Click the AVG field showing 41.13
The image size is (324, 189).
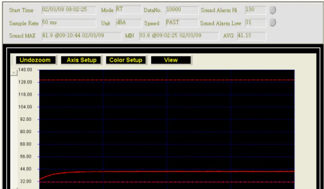tap(252, 36)
